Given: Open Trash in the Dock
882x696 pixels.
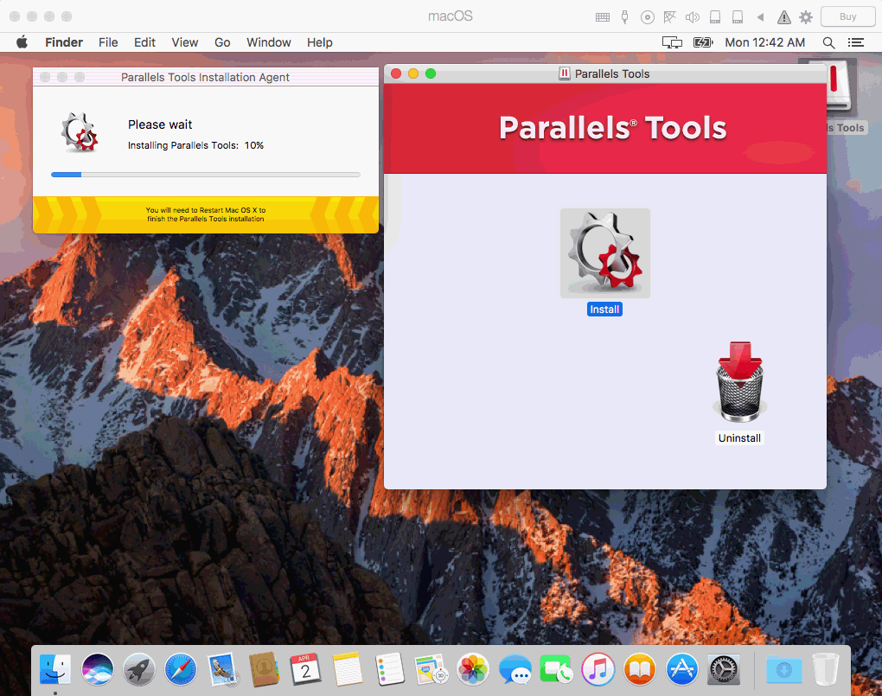Looking at the screenshot, I should click(825, 669).
